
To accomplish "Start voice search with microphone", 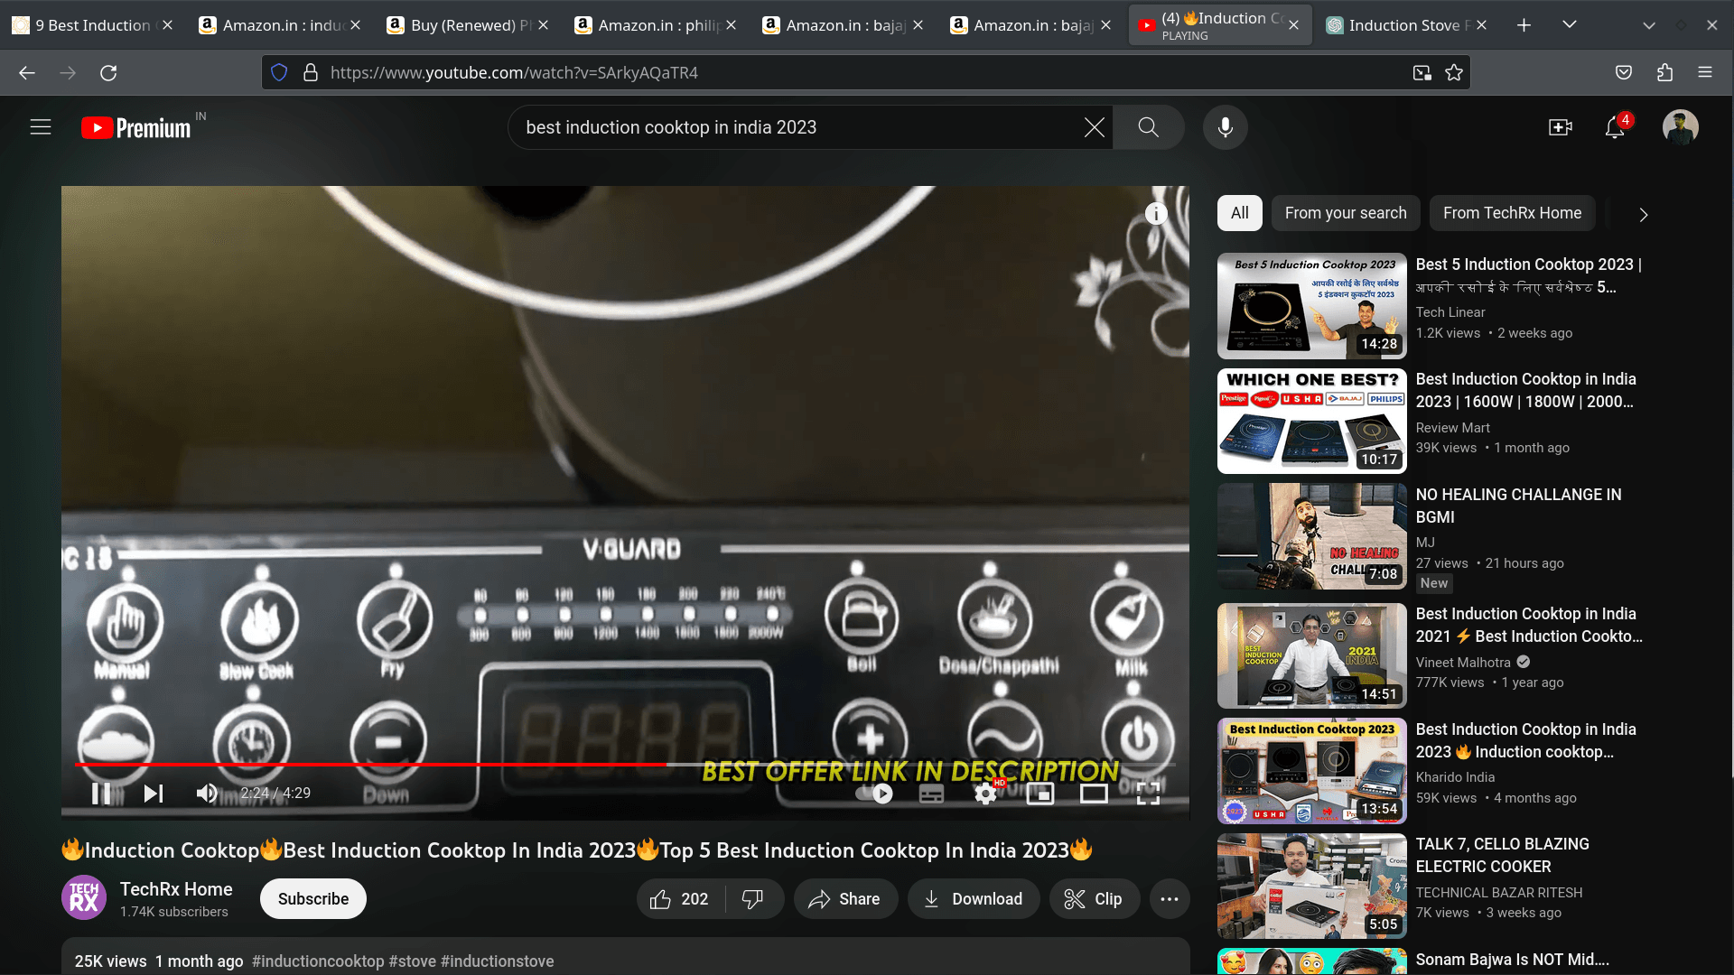I will tap(1225, 127).
